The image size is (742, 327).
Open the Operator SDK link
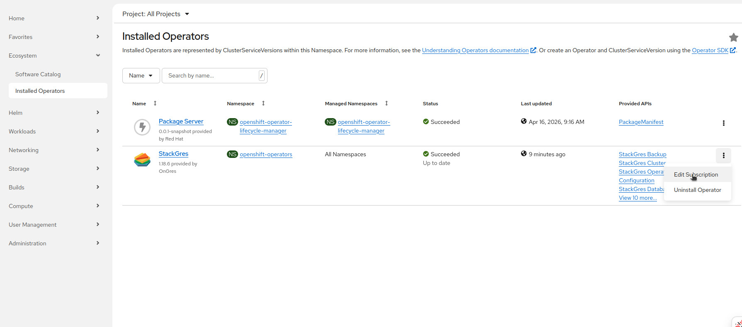pos(710,50)
